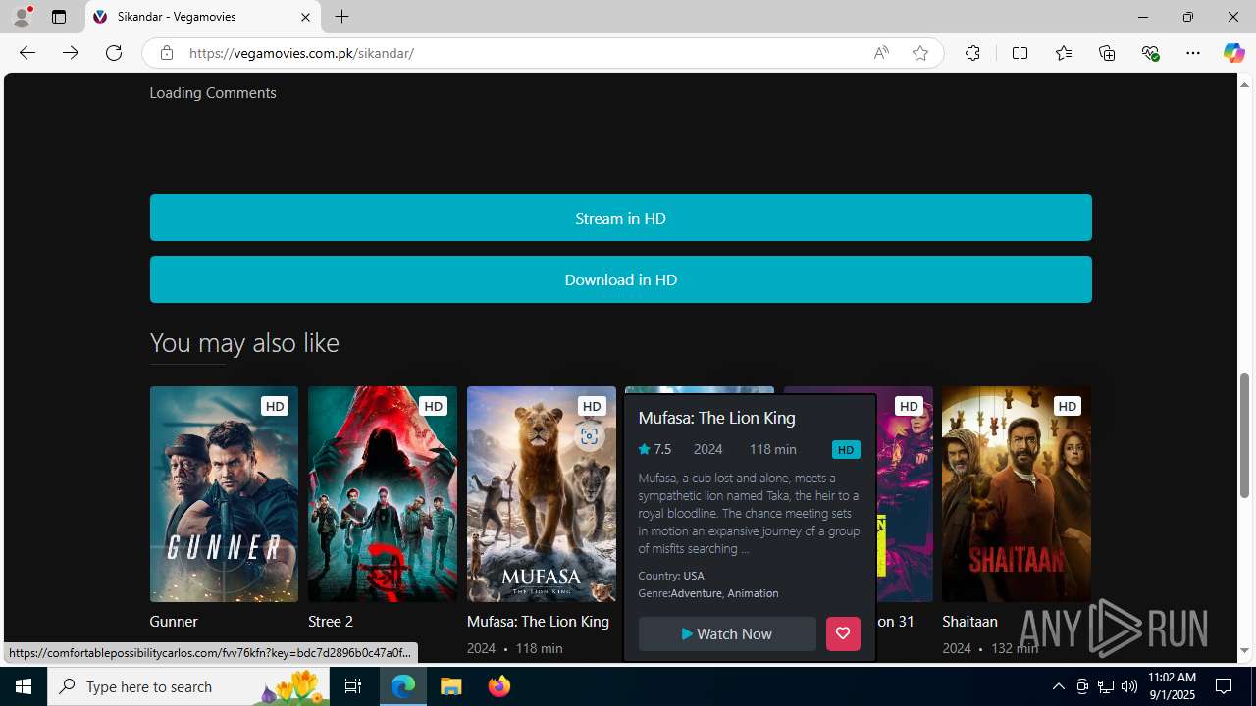
Task: Click the address bar URL
Action: [301, 53]
